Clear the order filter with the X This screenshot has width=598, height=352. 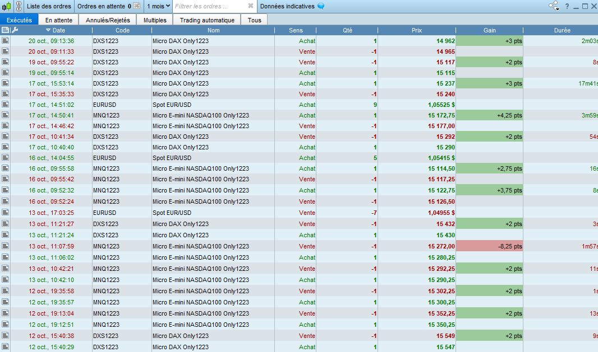(x=251, y=6)
